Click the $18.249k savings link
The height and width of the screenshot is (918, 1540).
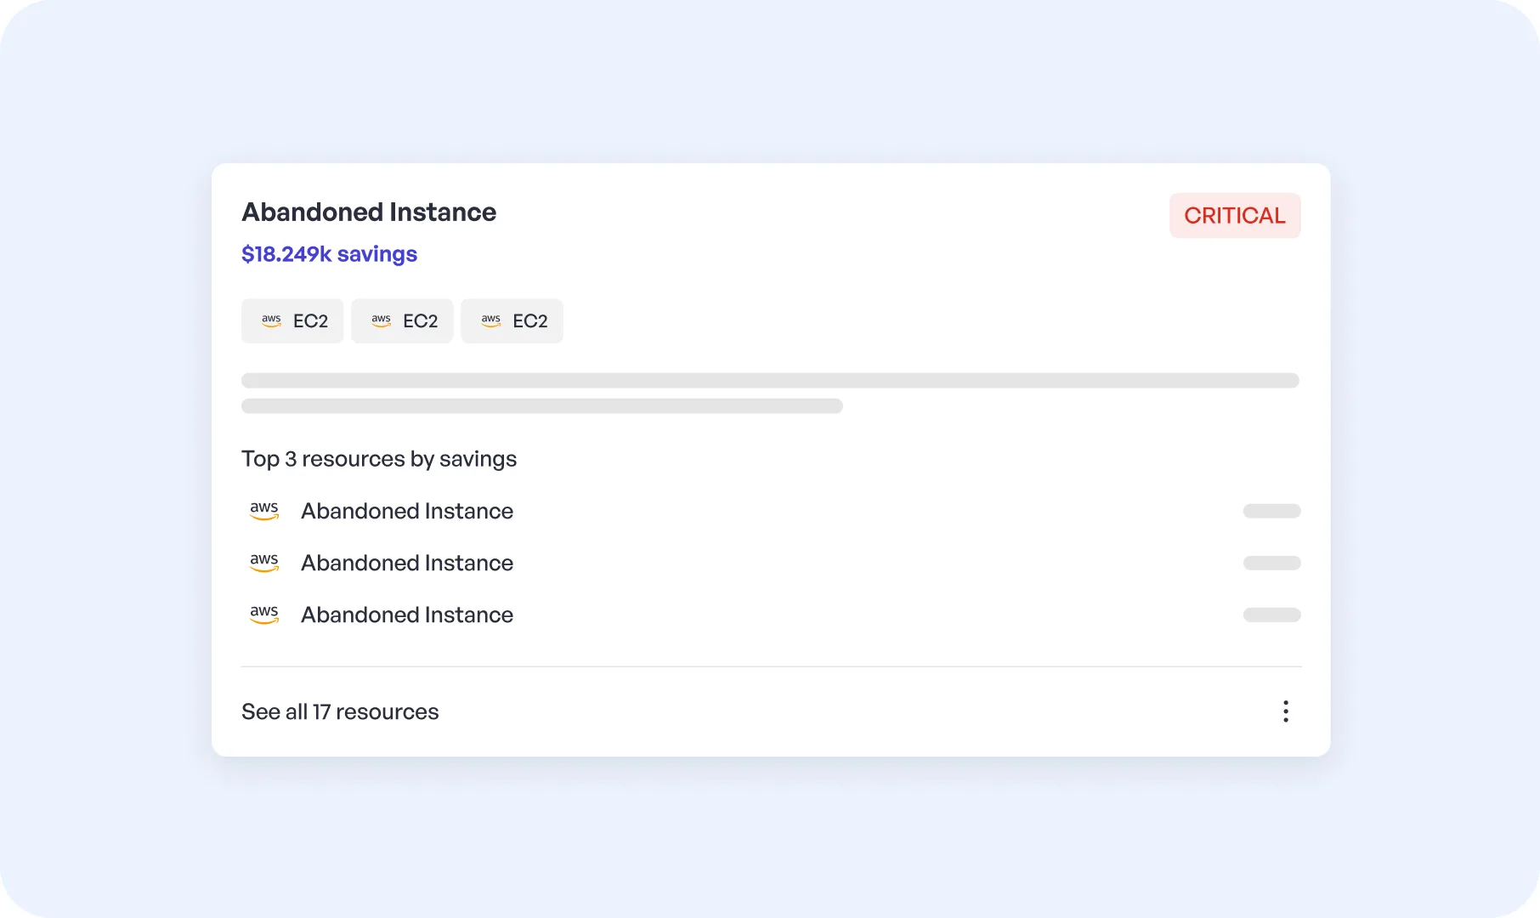tap(329, 253)
